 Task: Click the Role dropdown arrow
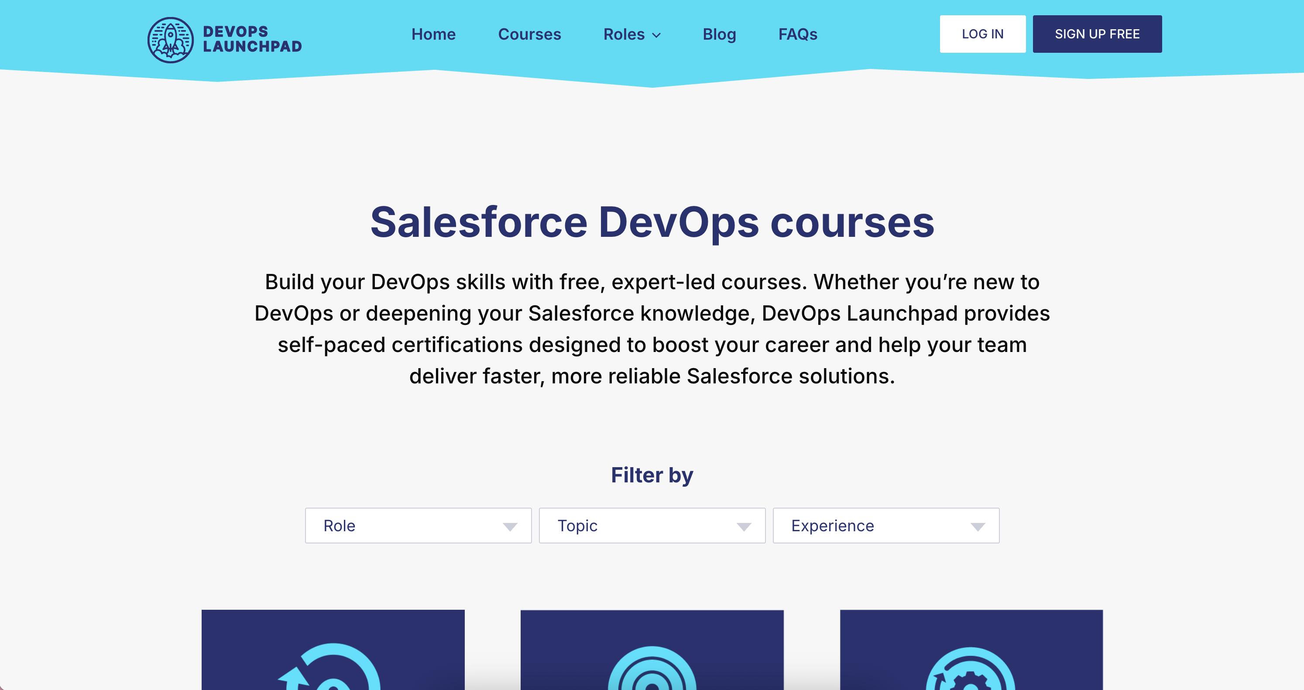[510, 526]
